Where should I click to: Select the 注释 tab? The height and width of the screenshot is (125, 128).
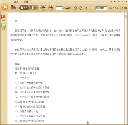point(26,2)
